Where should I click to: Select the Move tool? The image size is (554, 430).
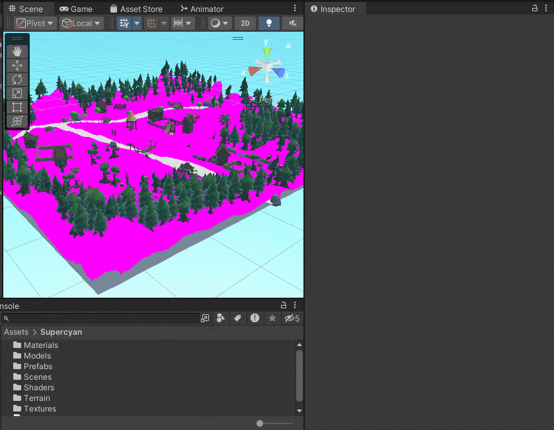coord(17,65)
